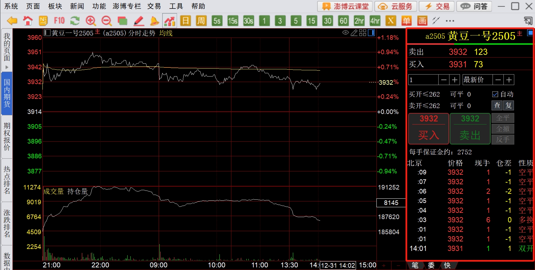Select the 15-minute period icon
This screenshot has width=535, height=270.
[311, 21]
